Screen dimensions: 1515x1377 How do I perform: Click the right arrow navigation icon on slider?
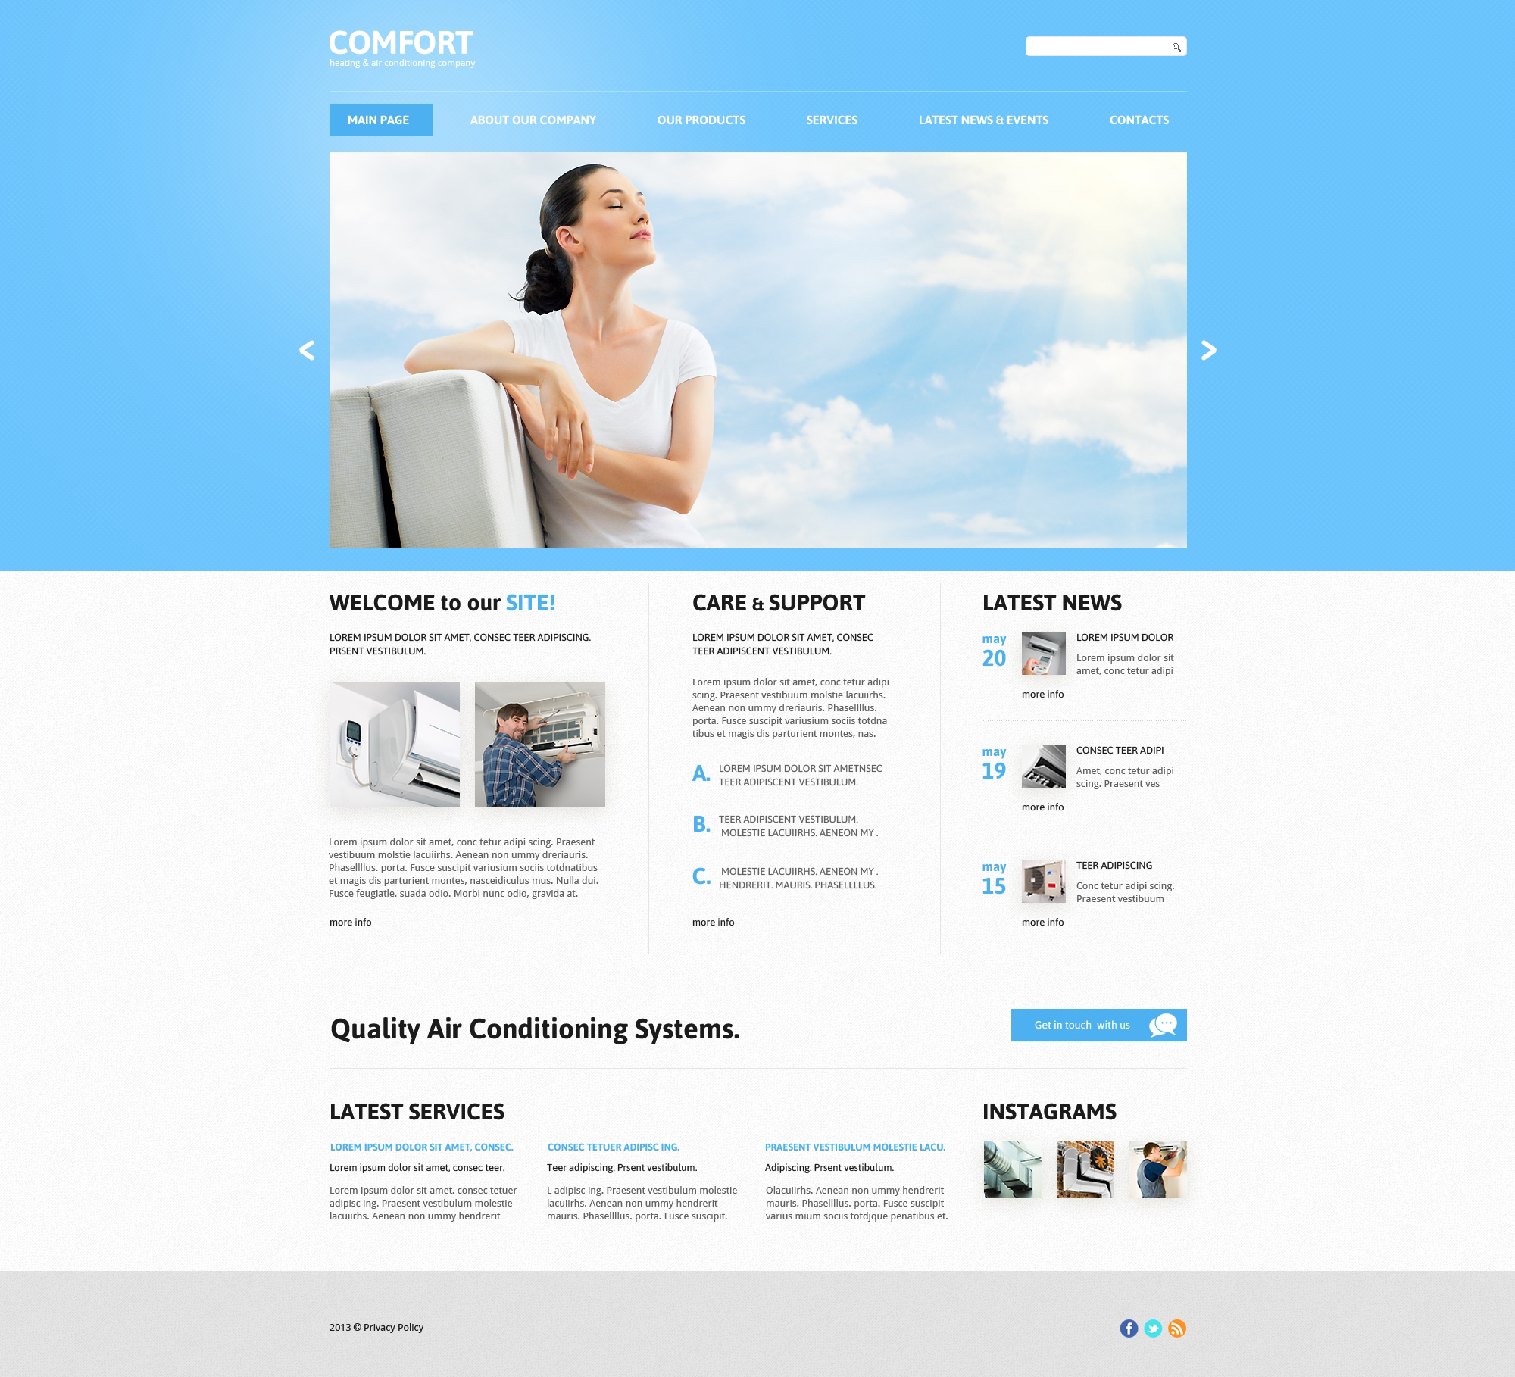[x=1209, y=349]
